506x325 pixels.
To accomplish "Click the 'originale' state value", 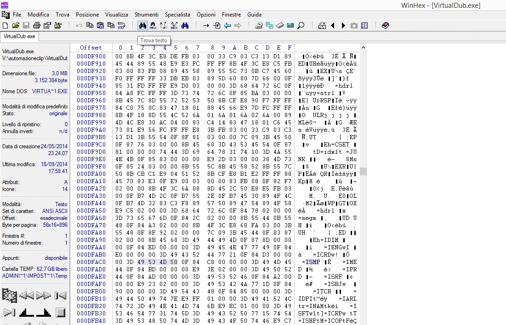I will (x=58, y=113).
